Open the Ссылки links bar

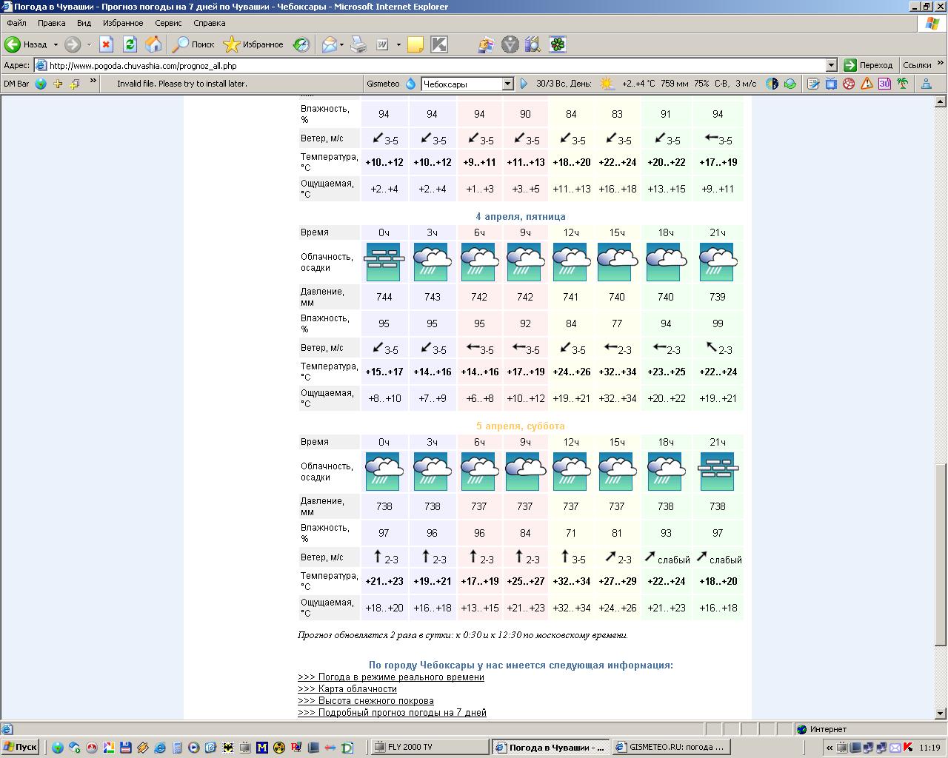click(917, 65)
